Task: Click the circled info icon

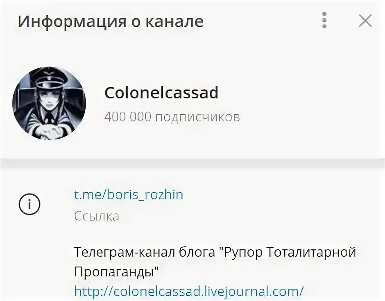Action: [x=29, y=204]
